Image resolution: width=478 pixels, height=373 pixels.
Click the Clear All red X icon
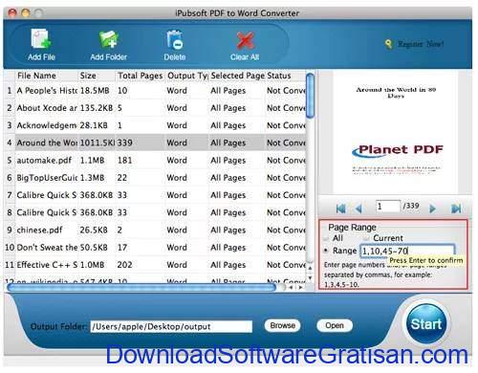(245, 40)
